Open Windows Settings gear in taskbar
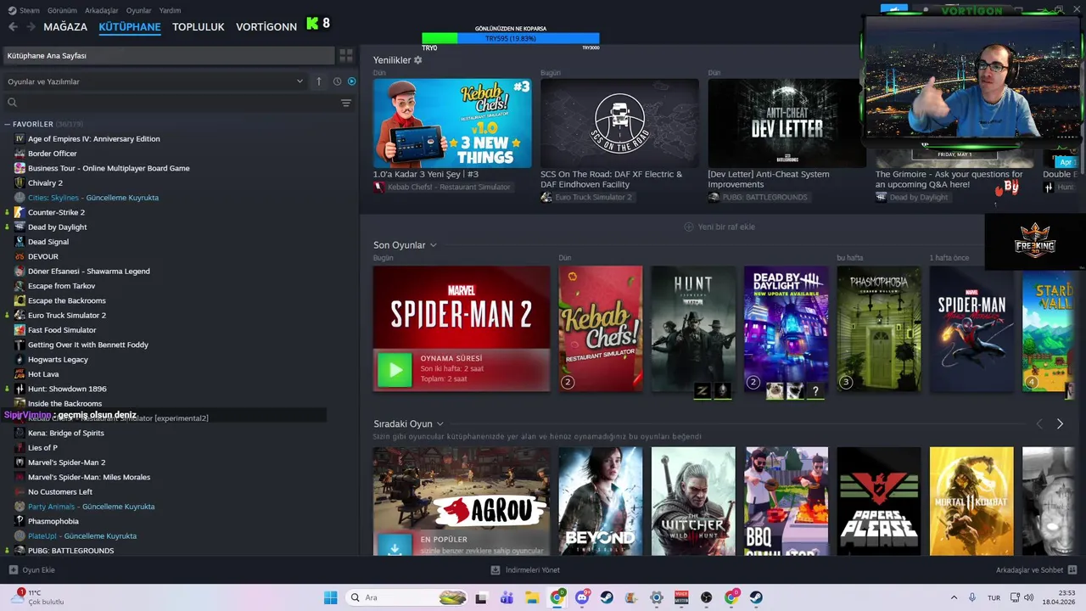Screen dimensions: 1086x611 pyautogui.click(x=656, y=597)
